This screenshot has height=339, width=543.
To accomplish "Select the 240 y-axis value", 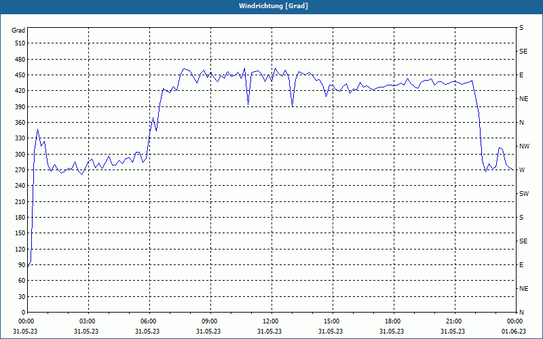I will click(x=20, y=186).
